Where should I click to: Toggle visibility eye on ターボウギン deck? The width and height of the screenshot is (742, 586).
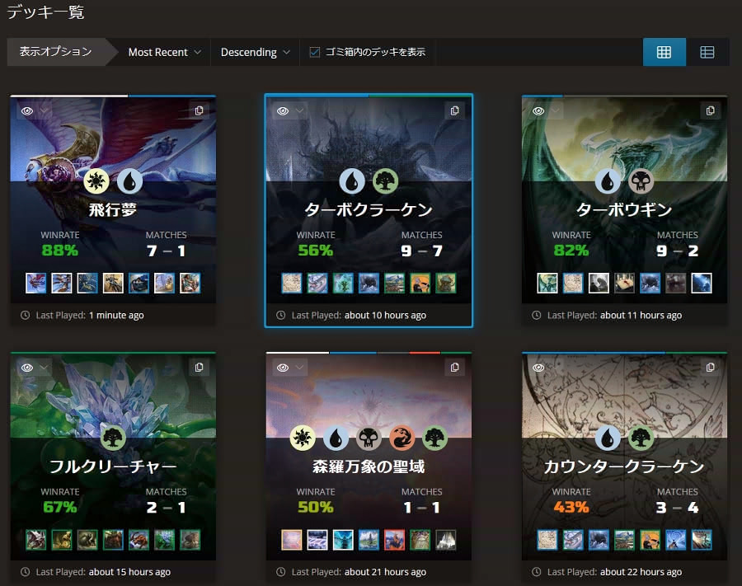(538, 110)
